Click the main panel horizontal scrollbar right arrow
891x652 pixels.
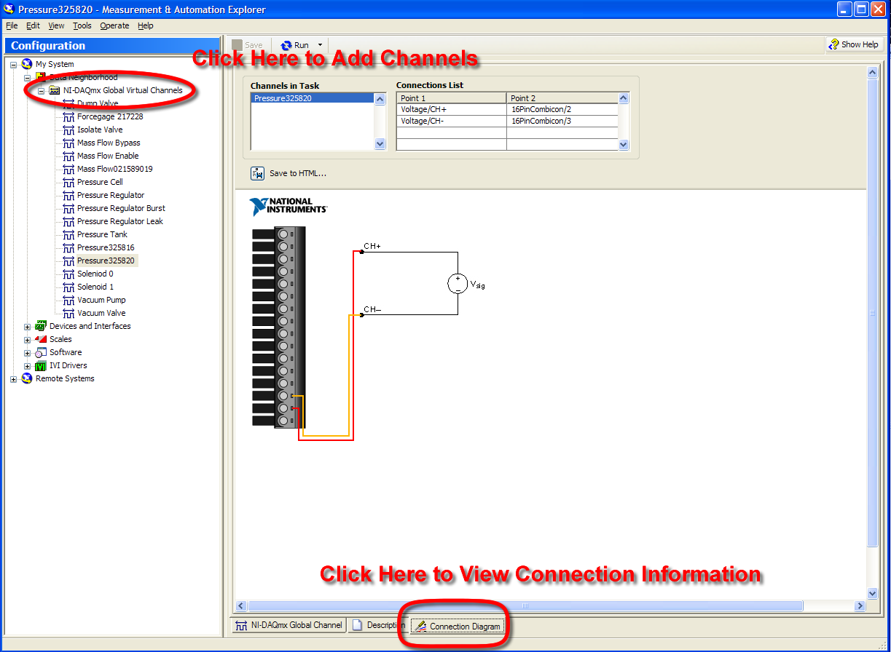[x=860, y=606]
